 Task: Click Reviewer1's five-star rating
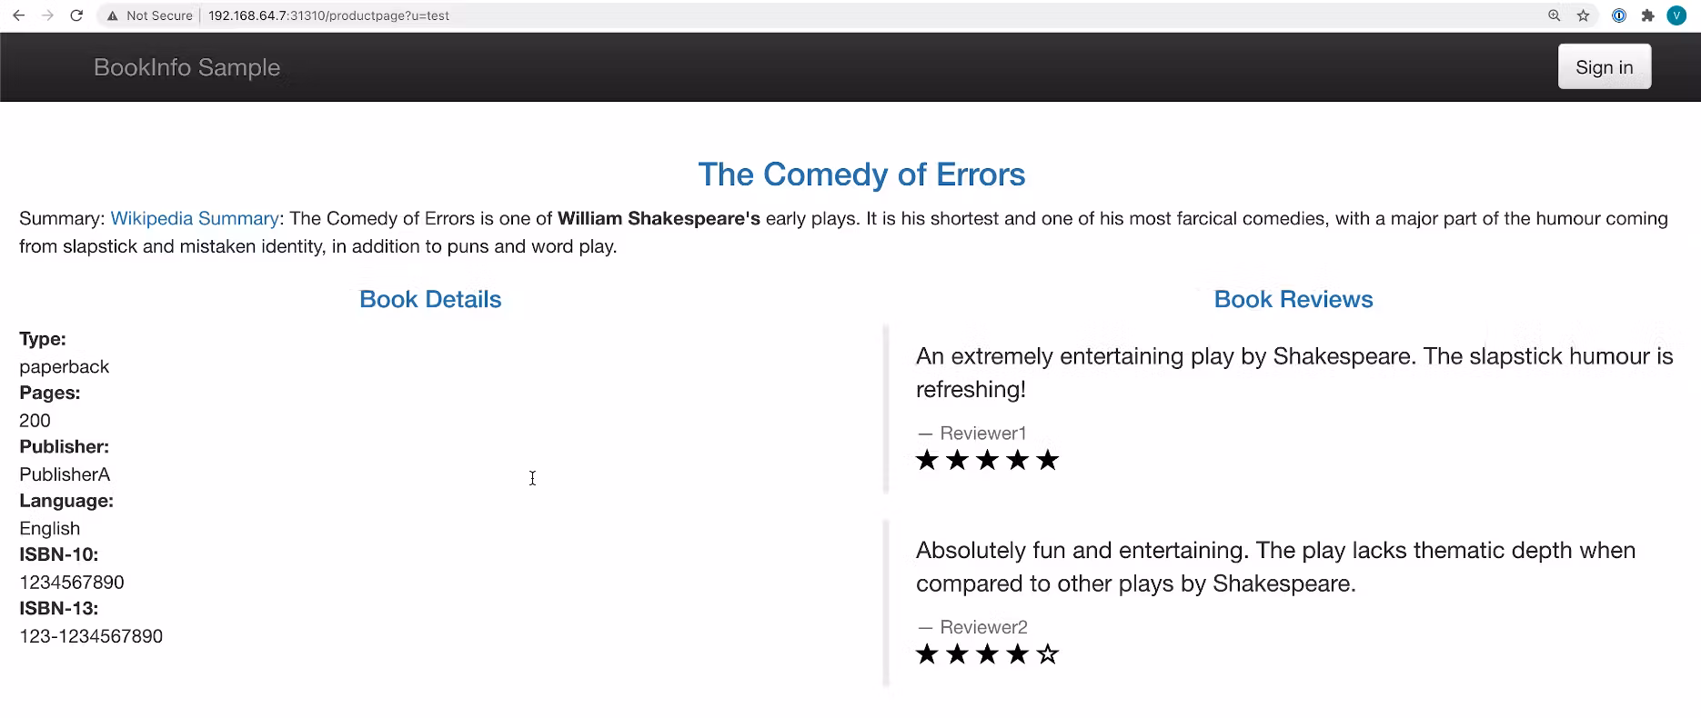[987, 461]
